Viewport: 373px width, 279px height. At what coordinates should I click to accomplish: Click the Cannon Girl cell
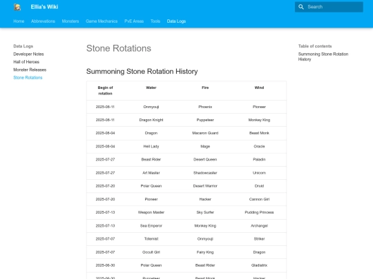pos(259,199)
